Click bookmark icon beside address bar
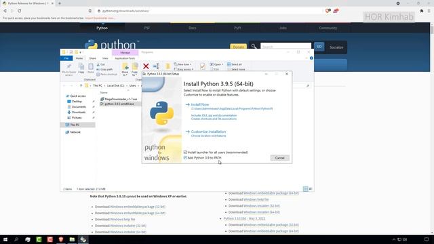Screen dimensions: 434x244 tap(90, 11)
